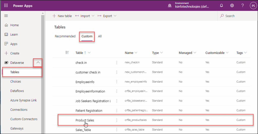The height and width of the screenshot is (134, 258).
Task: Open more options for Sales_Table row
Action: coord(117,130)
